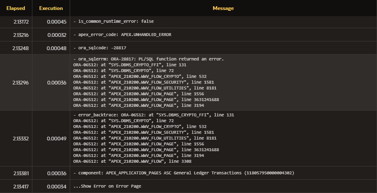
Task: Click the Message column header
Action: pyautogui.click(x=223, y=8)
